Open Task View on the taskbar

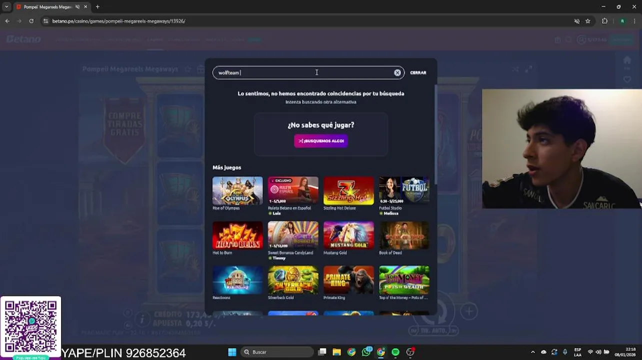coord(322,352)
